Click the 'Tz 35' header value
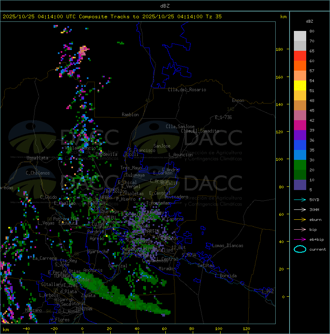This screenshot has width=330, height=334. (x=214, y=17)
